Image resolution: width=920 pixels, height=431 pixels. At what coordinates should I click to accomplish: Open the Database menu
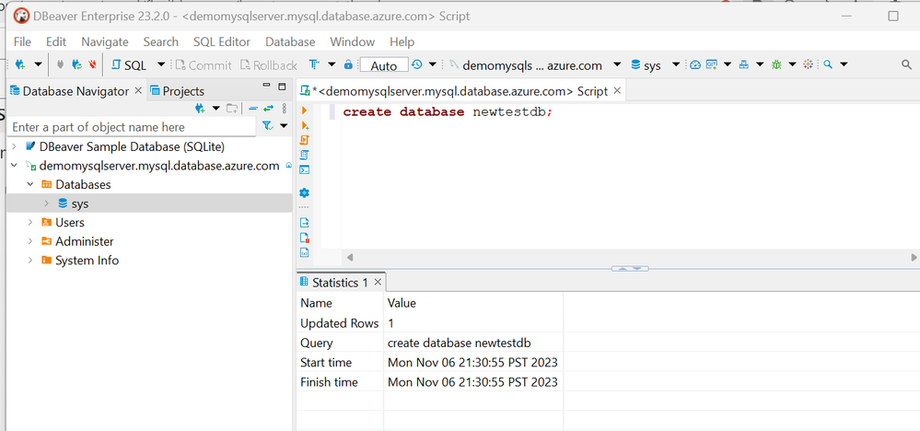click(290, 41)
